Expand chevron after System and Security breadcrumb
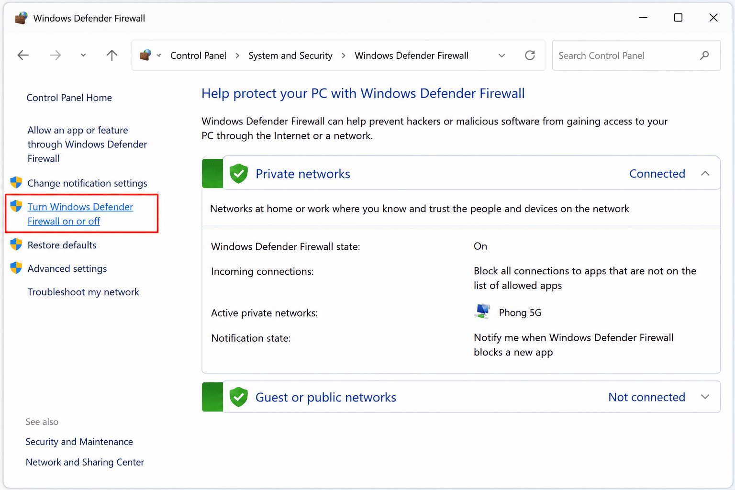Screen dimensions: 735x490 pyautogui.click(x=344, y=56)
